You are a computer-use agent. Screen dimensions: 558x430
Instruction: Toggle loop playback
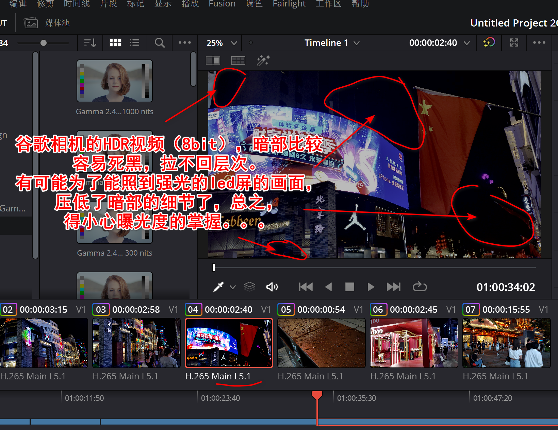point(420,287)
